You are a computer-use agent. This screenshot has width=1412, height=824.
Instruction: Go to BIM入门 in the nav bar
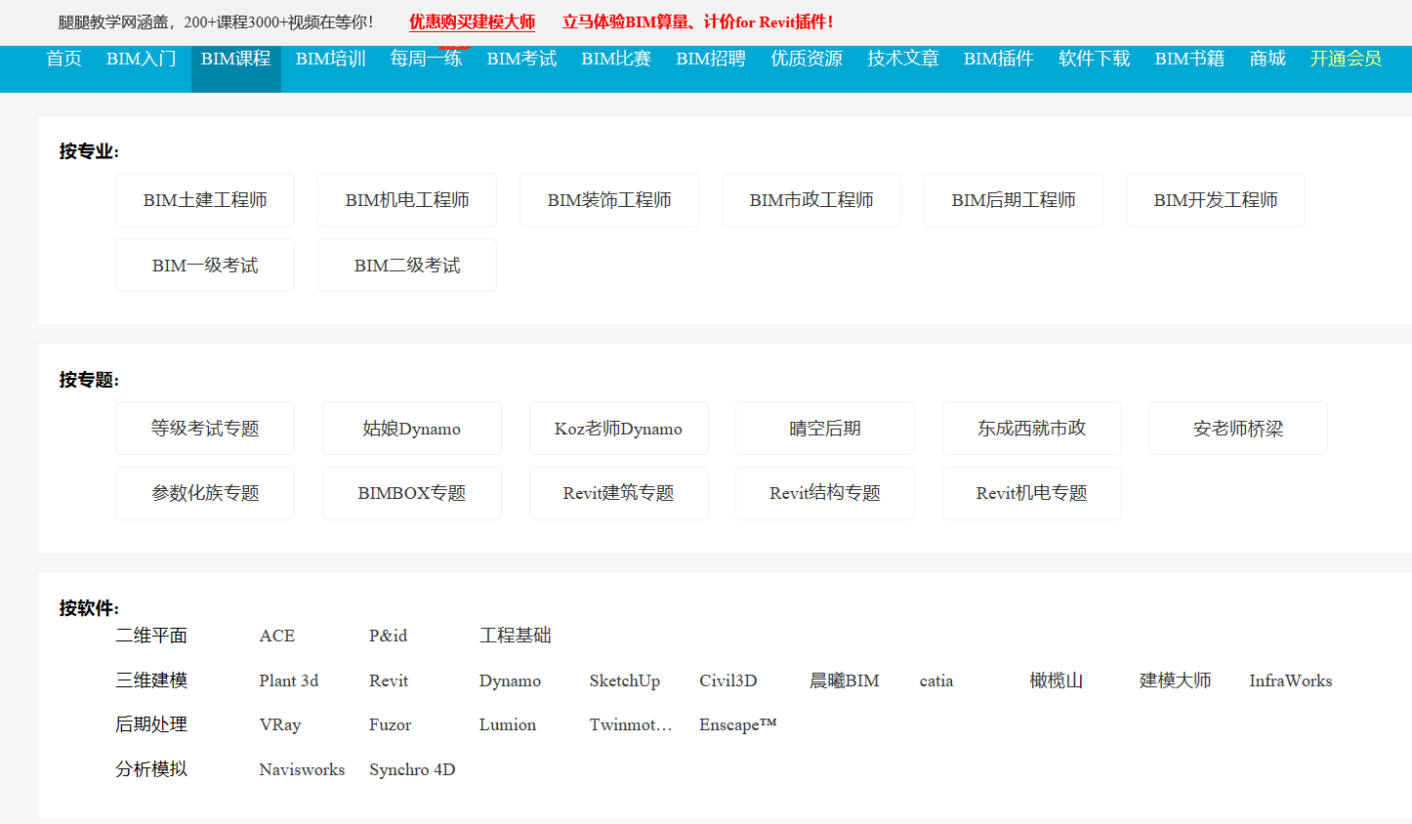coord(142,59)
